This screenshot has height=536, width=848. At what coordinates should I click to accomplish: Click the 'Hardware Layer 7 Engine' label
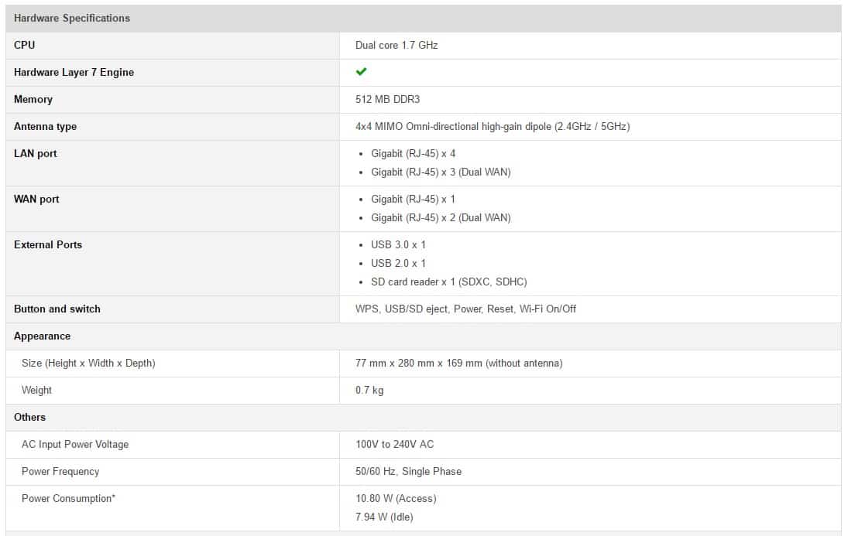[74, 72]
